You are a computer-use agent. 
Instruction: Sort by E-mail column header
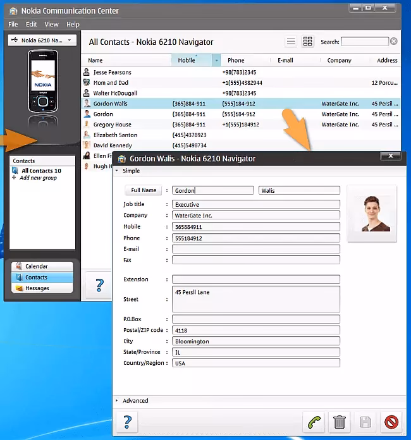[x=285, y=60]
